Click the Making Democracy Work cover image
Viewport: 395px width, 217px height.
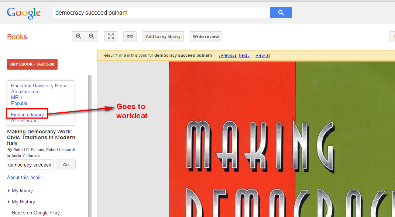pyautogui.click(x=282, y=139)
